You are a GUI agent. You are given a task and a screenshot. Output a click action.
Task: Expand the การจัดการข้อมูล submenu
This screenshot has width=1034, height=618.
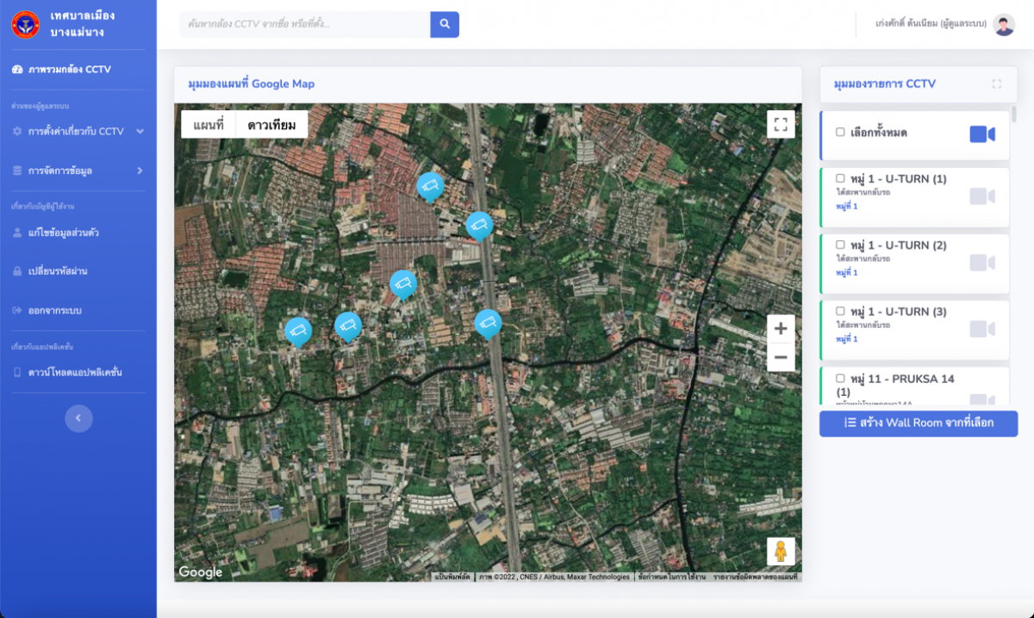click(78, 170)
